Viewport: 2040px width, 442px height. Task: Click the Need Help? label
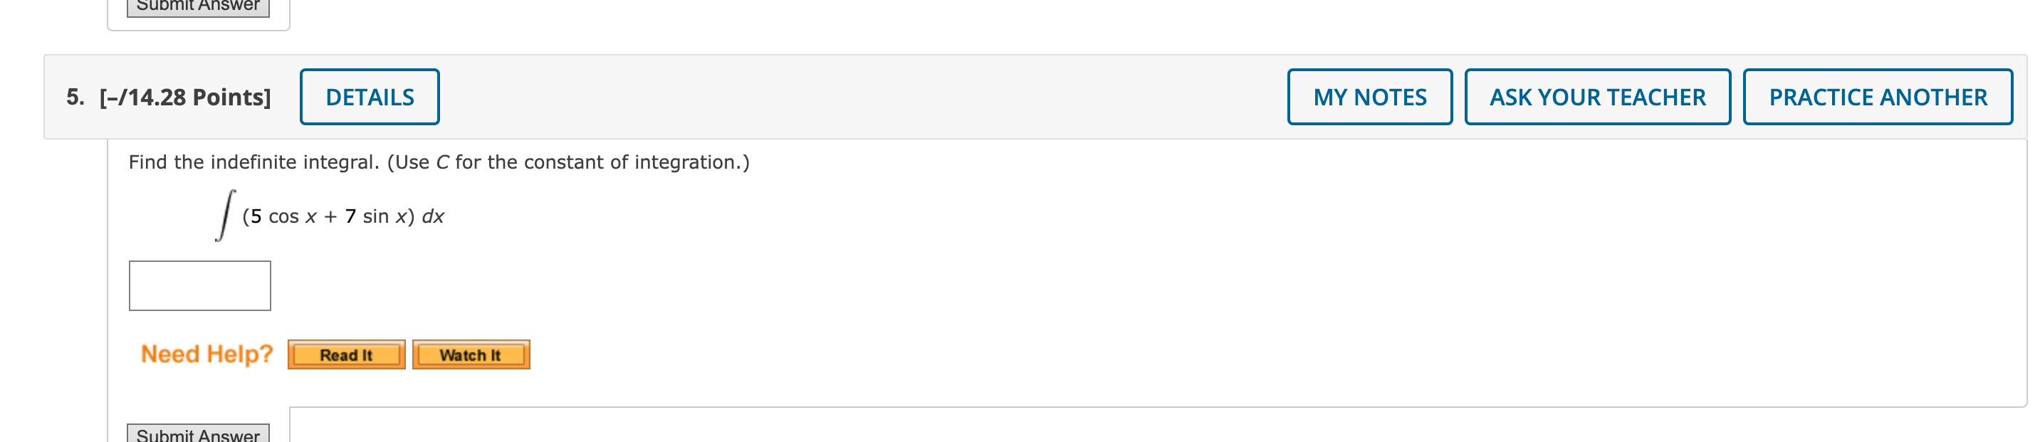pos(206,354)
